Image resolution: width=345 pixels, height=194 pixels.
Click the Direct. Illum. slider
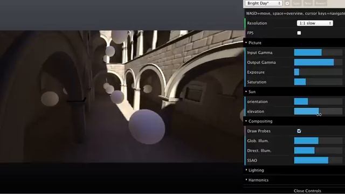click(318, 151)
